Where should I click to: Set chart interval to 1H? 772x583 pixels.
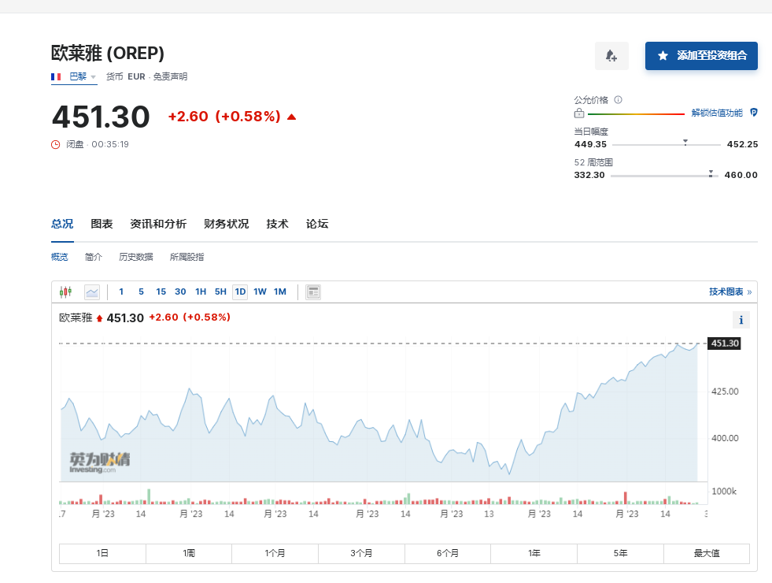(x=201, y=291)
